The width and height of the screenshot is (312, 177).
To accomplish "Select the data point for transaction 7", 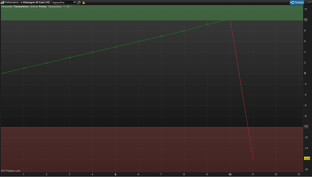I will (161, 36).
